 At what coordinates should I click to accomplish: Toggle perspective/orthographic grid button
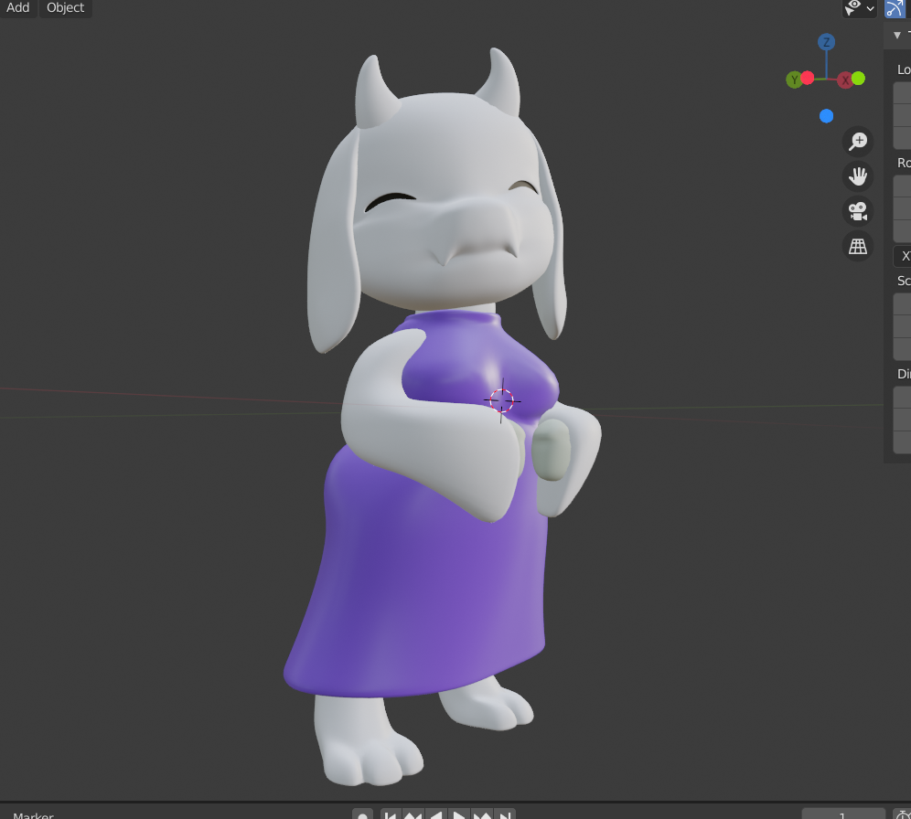coord(858,246)
